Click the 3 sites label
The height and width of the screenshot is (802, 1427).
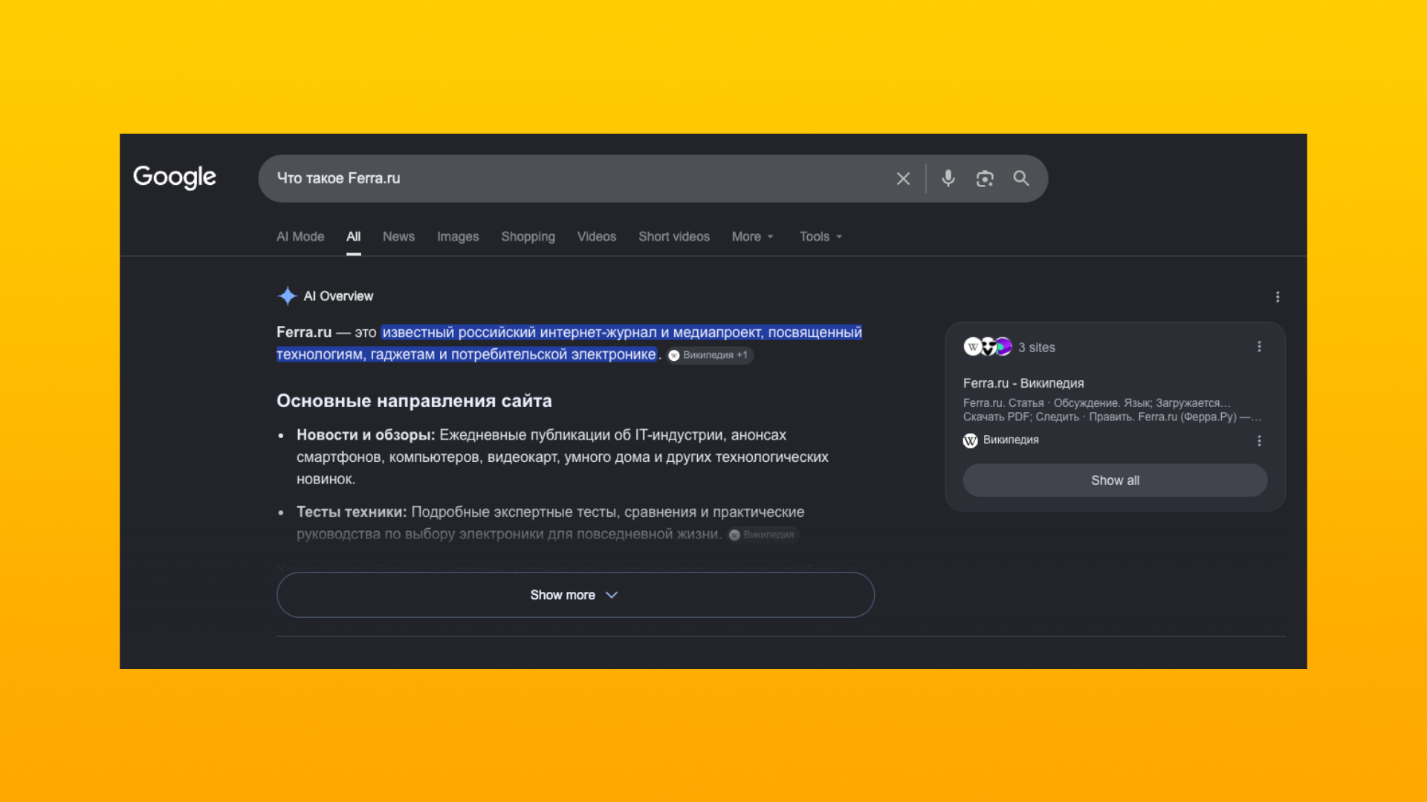[x=1037, y=348]
